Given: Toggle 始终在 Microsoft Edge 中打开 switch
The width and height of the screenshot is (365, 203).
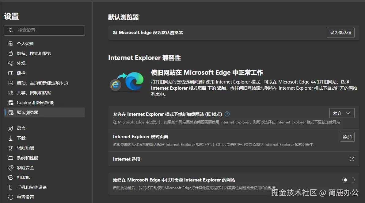Looking at the screenshot, I should [x=348, y=180].
